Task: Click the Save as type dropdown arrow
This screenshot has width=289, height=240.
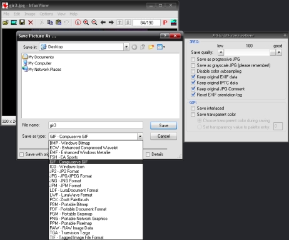Action: point(140,137)
